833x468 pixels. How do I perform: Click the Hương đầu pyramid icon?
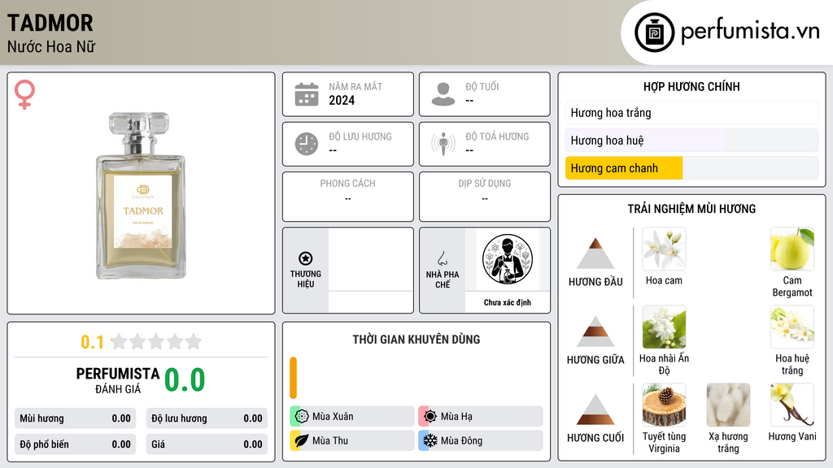(595, 253)
